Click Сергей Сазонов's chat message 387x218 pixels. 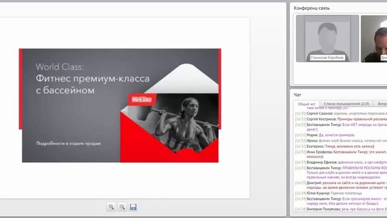(341, 113)
